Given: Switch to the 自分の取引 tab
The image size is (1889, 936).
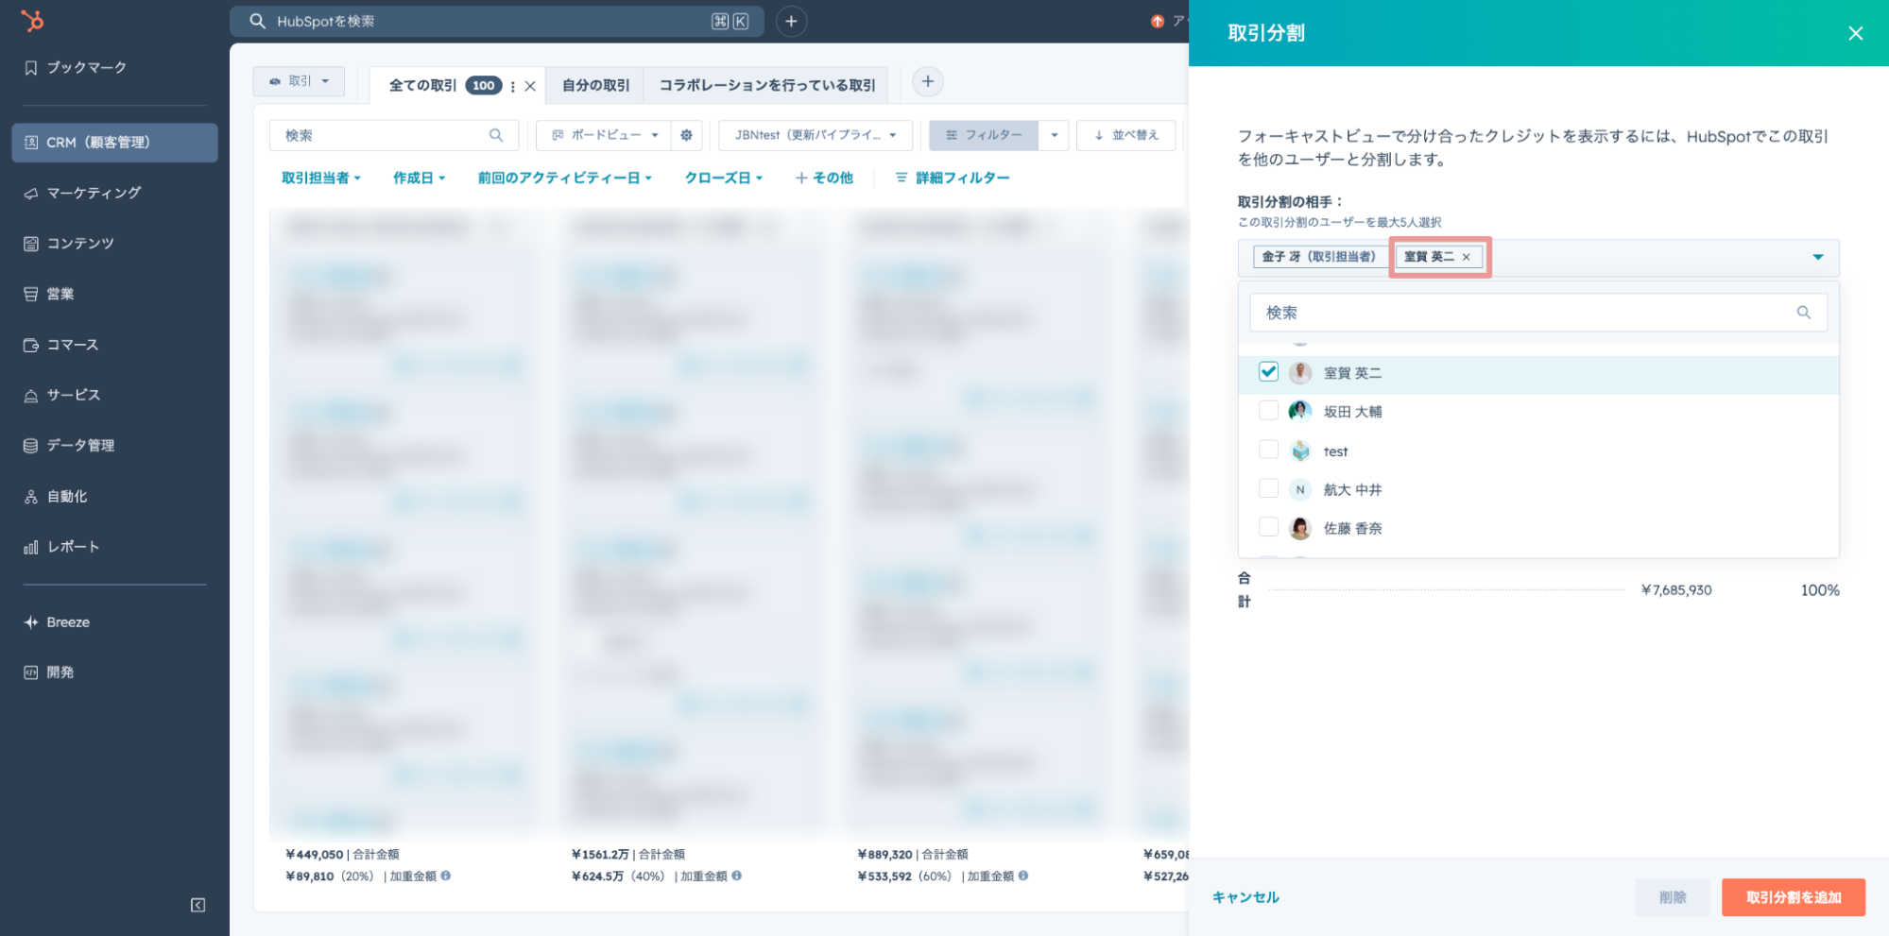Looking at the screenshot, I should tap(595, 85).
